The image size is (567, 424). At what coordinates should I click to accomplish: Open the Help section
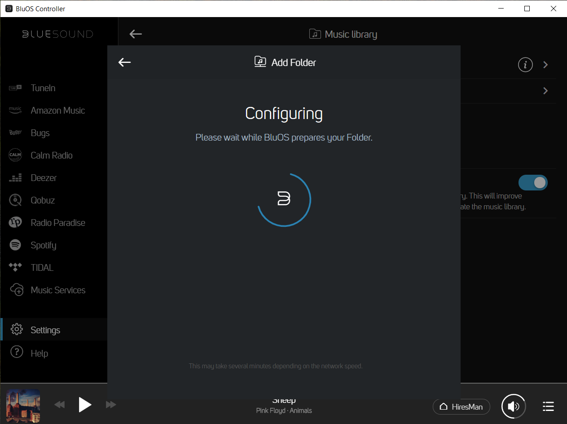click(39, 353)
